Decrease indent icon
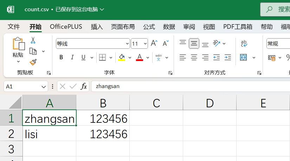This screenshot has width=290, height=161. click(x=217, y=58)
